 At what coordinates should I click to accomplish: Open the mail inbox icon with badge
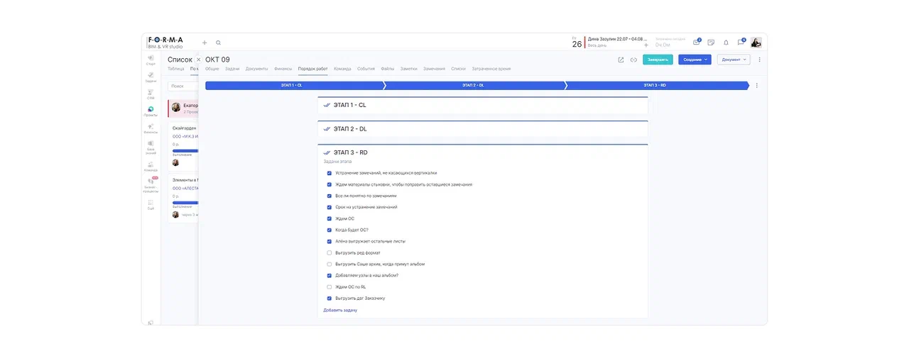pyautogui.click(x=697, y=43)
